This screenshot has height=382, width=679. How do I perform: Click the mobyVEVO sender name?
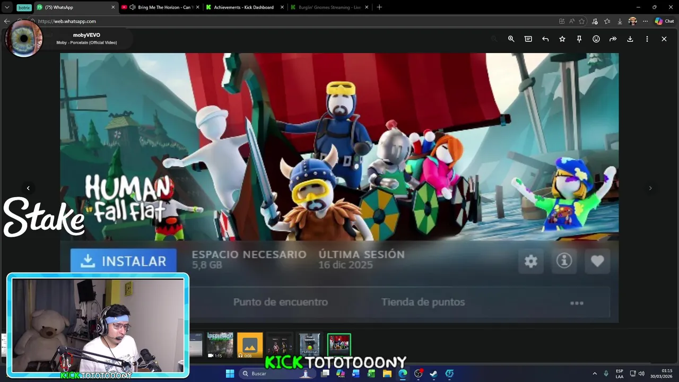pos(86,35)
